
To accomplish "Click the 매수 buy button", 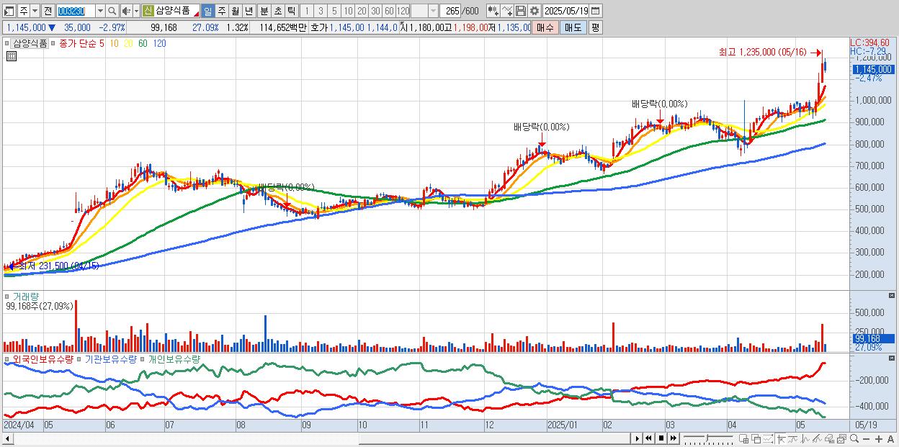I will [545, 27].
